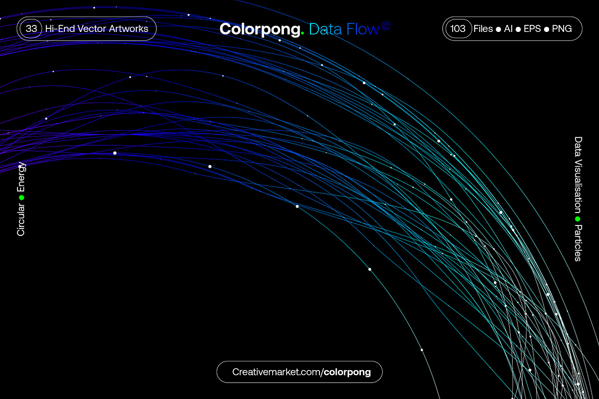The width and height of the screenshot is (599, 399).
Task: Switch to the Data Flow section
Action: click(343, 29)
